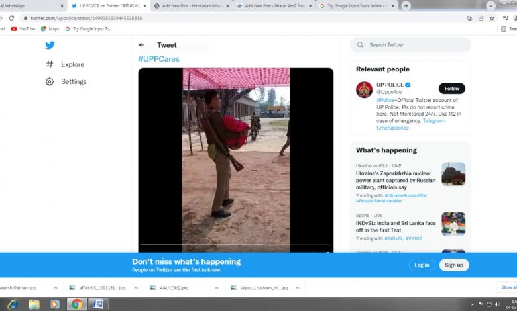Viewport: 517px width, 311px height.
Task: Click the Log in button
Action: click(x=422, y=265)
